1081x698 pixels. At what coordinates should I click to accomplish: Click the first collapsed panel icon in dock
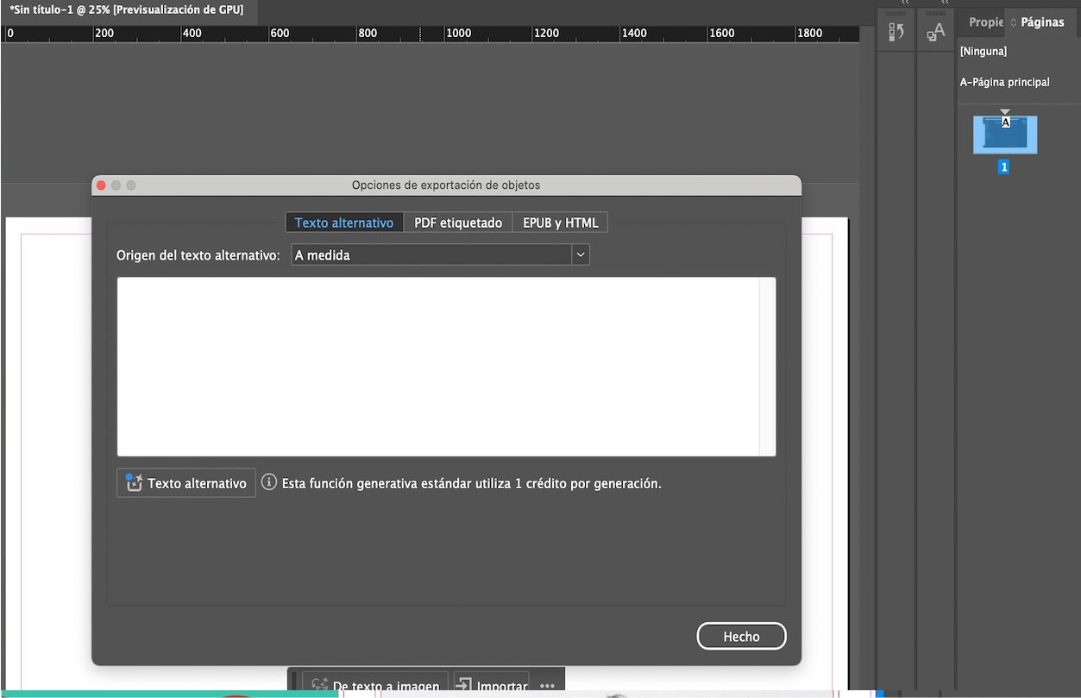tap(895, 30)
